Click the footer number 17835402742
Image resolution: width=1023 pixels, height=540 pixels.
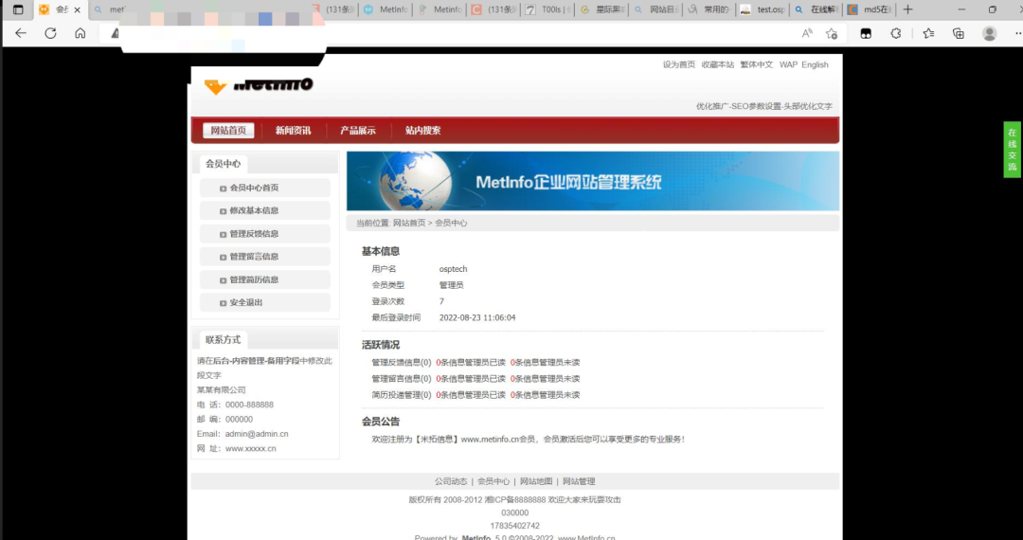pos(514,526)
